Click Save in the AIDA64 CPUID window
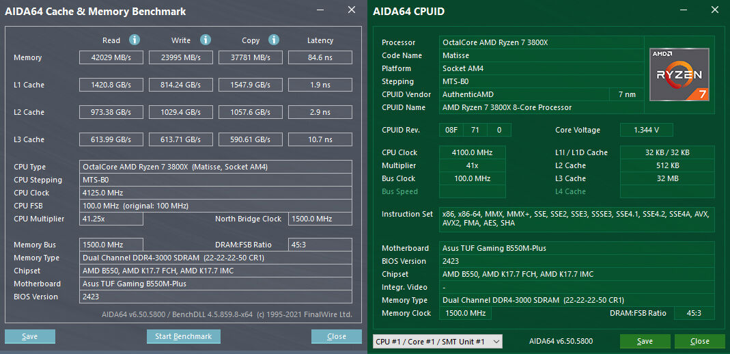 [x=645, y=342]
